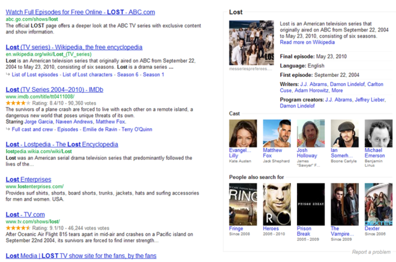This screenshot has width=396, height=262.
Task: Click J.J. Abrams in Writers row
Action: point(314,84)
